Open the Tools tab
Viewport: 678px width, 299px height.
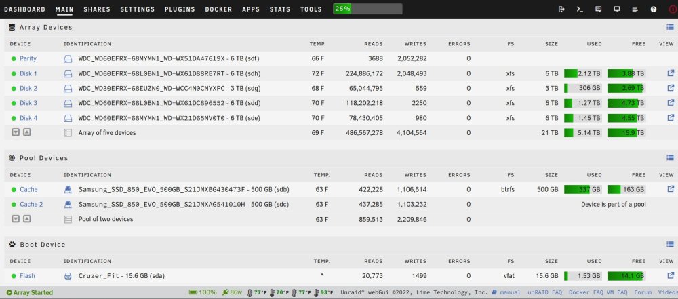point(311,9)
